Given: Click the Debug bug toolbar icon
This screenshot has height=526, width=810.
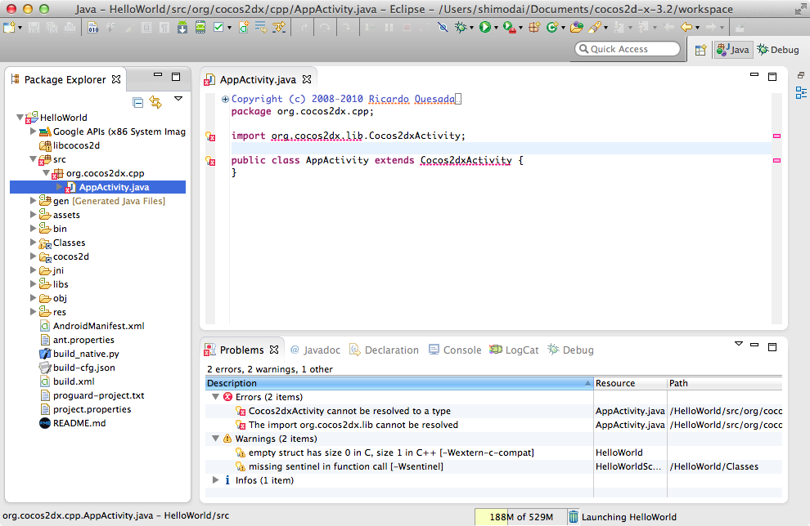Looking at the screenshot, I should tap(461, 27).
